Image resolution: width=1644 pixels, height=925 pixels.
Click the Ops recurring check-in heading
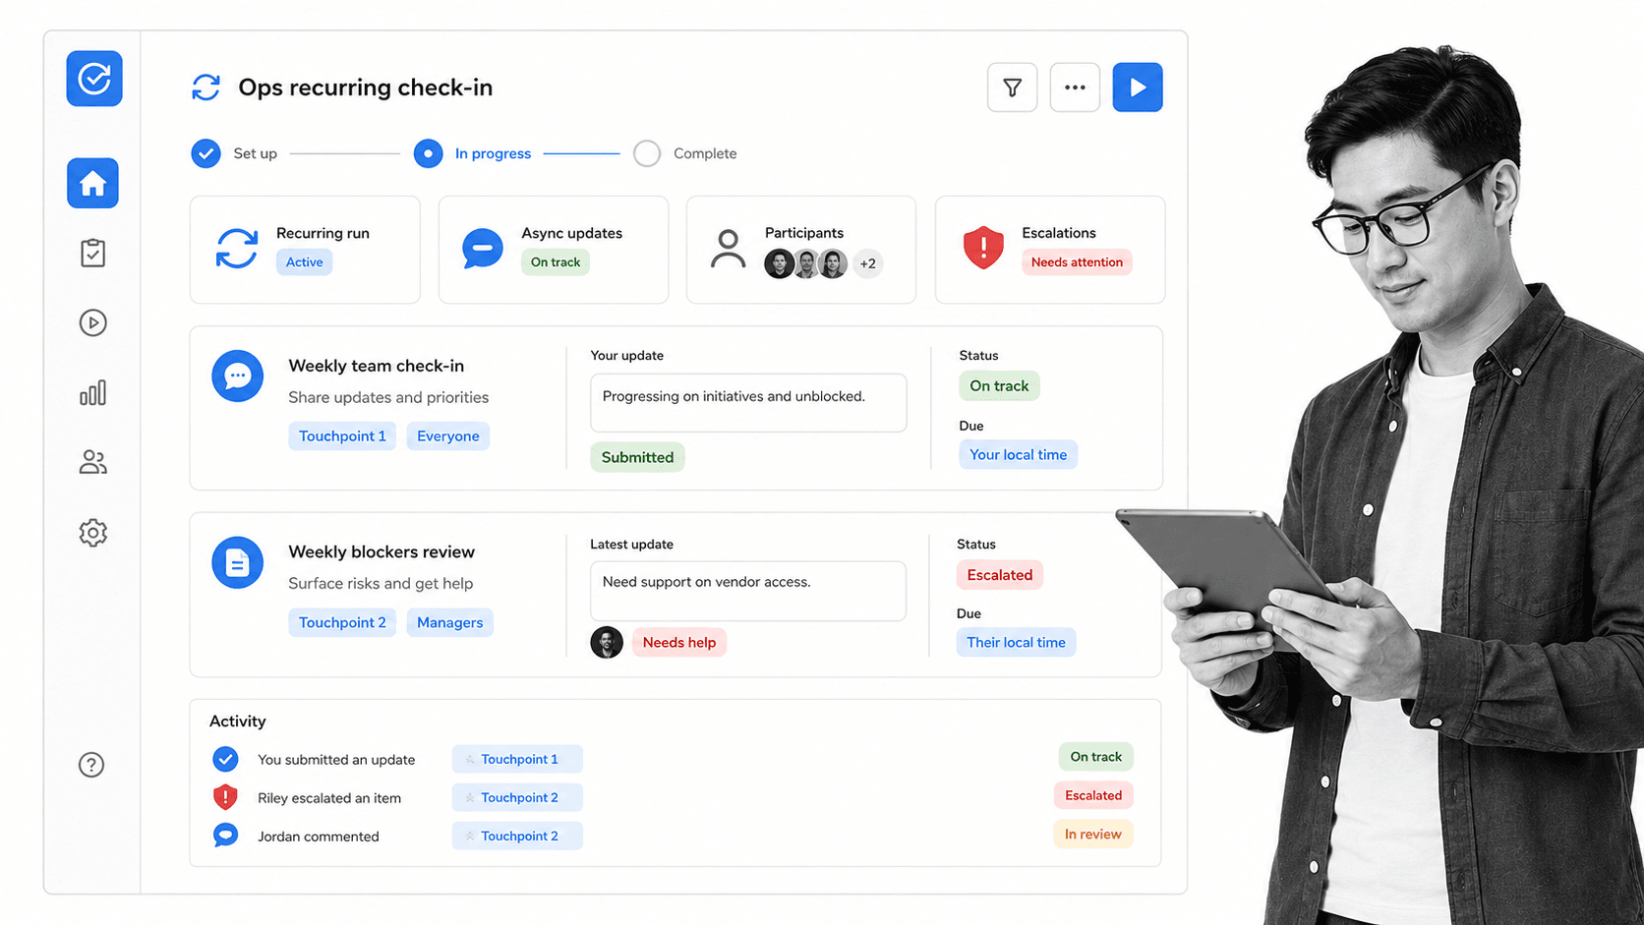(x=366, y=87)
